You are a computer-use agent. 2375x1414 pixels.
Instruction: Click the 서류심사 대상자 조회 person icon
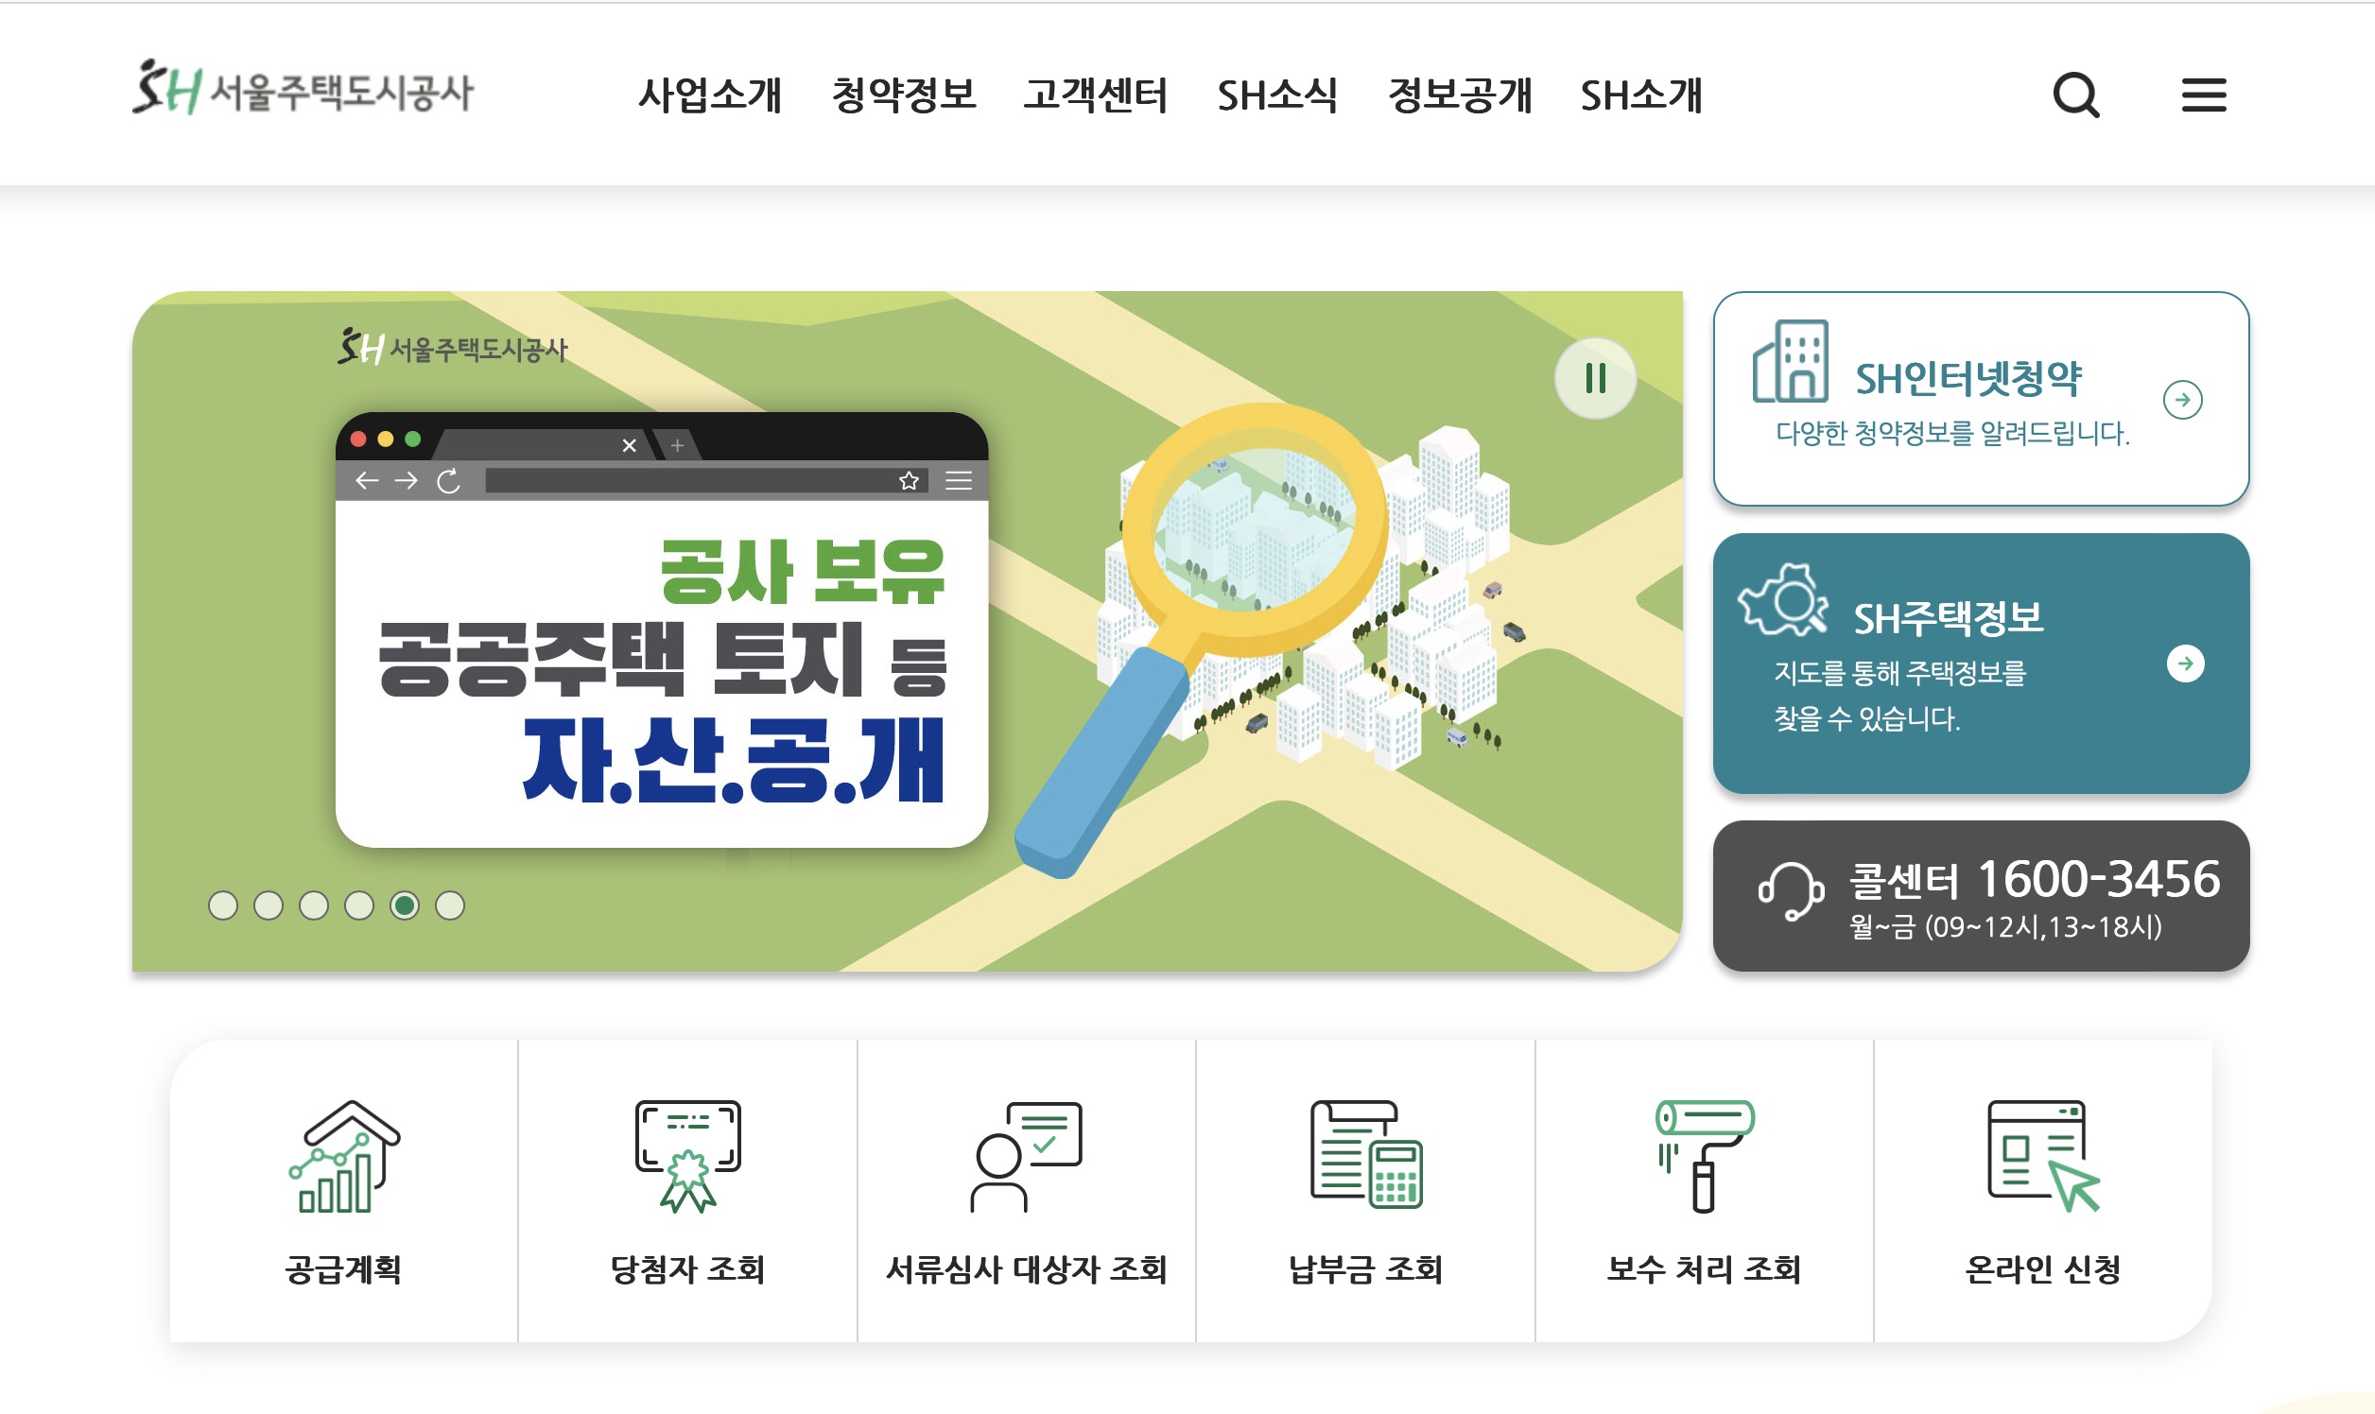click(x=1027, y=1157)
